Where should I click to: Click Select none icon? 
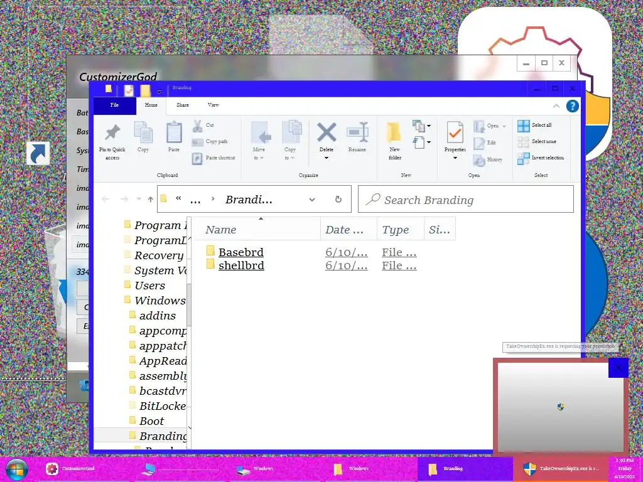coord(523,142)
